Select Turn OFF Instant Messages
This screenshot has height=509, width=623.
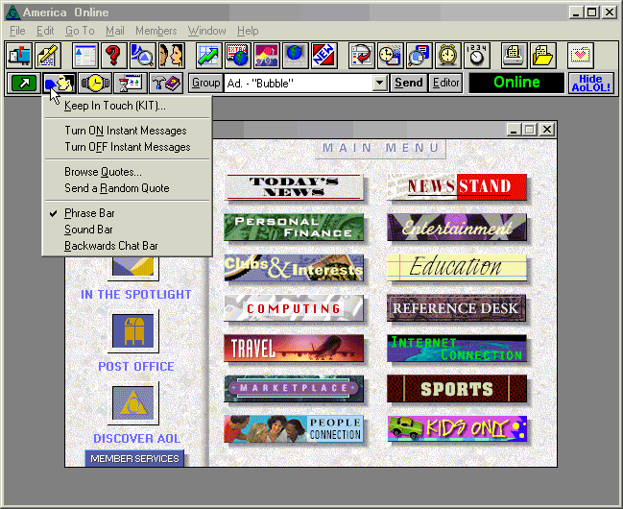[127, 147]
